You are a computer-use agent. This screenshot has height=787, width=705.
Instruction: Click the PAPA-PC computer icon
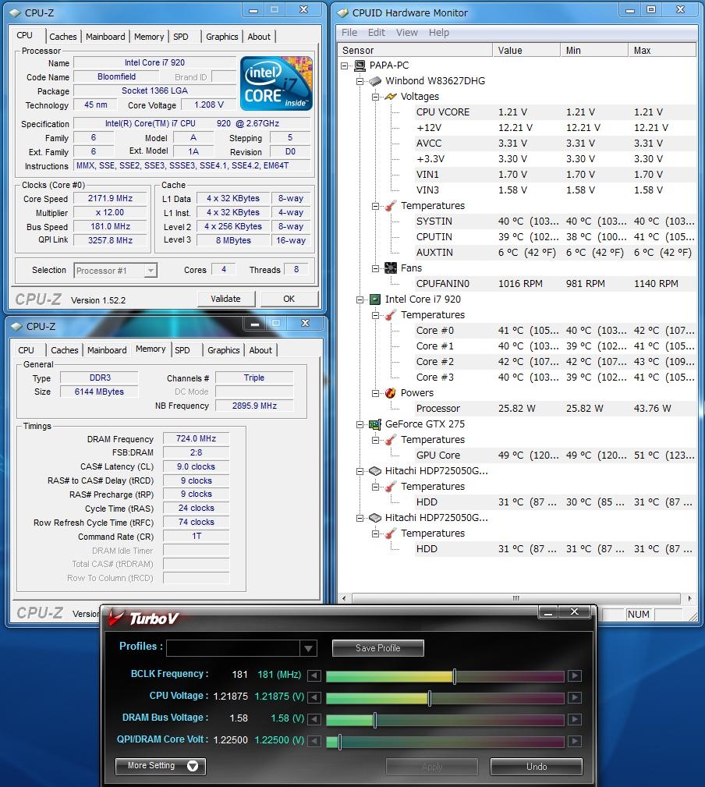click(x=360, y=66)
